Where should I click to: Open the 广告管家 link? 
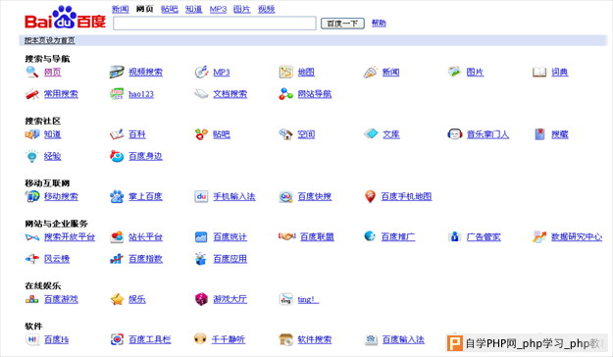tap(484, 237)
